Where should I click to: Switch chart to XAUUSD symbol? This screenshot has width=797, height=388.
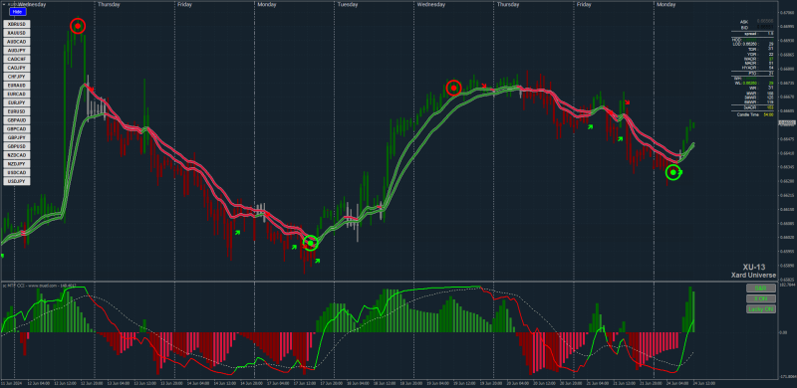tap(17, 33)
